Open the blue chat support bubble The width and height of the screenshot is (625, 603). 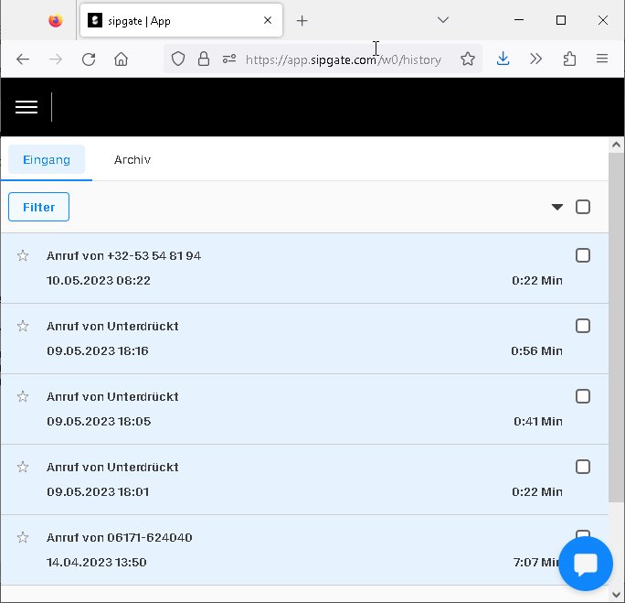585,565
